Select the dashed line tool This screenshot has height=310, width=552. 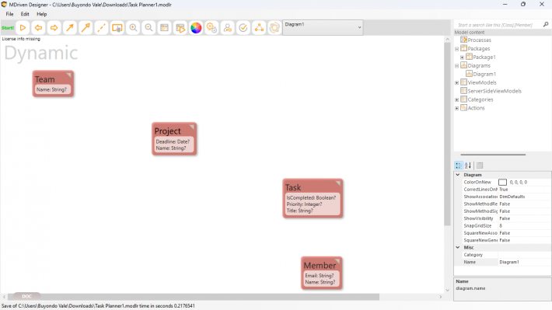[x=101, y=28]
